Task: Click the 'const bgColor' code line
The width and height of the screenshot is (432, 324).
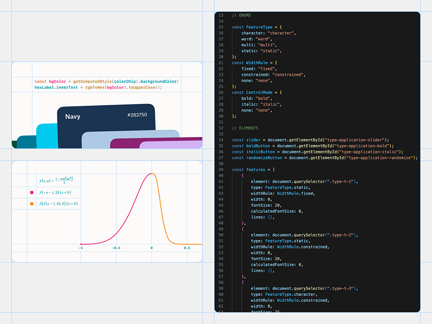Action: [107, 81]
